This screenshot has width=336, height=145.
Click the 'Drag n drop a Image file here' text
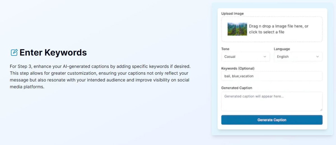click(279, 26)
